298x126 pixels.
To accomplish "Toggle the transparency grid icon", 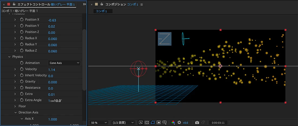I will point(146,122).
